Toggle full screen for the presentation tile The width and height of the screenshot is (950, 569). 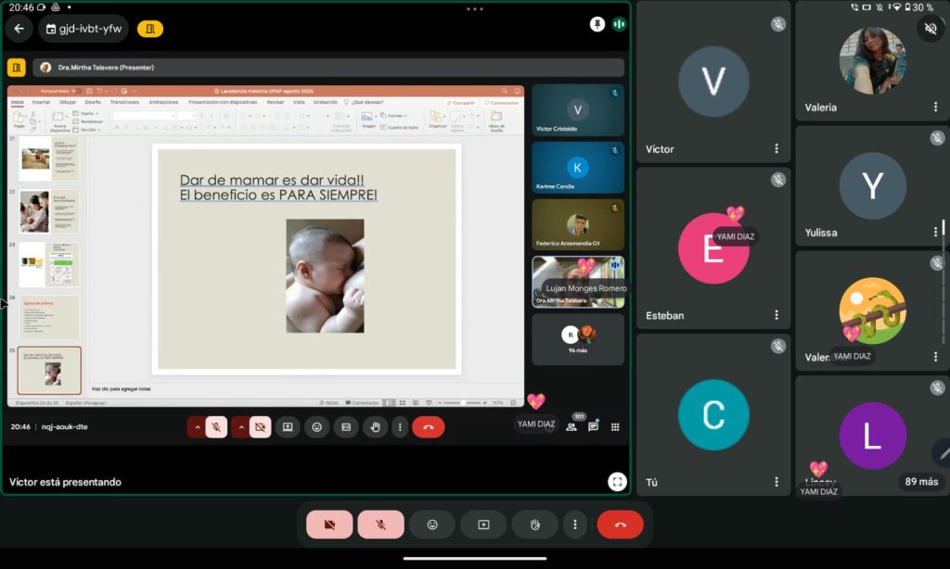tap(617, 482)
